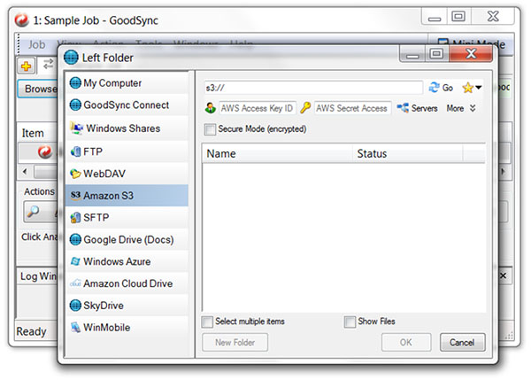The height and width of the screenshot is (380, 531).
Task: Maximize the Left Folder dialog
Action: pyautogui.click(x=436, y=53)
